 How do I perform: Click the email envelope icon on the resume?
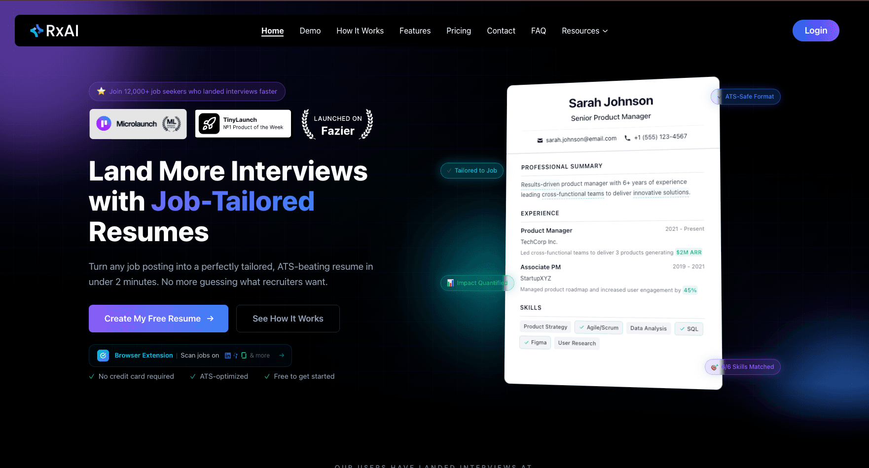coord(540,141)
